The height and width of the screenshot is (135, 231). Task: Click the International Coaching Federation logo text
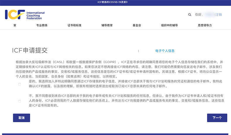(35, 15)
